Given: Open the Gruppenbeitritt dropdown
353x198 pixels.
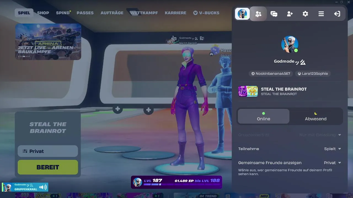Looking at the screenshot, I should tap(320, 135).
